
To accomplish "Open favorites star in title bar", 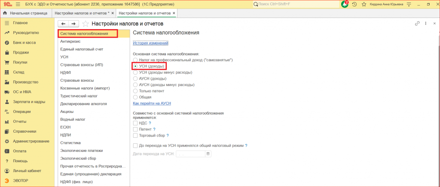I will [x=364, y=4].
